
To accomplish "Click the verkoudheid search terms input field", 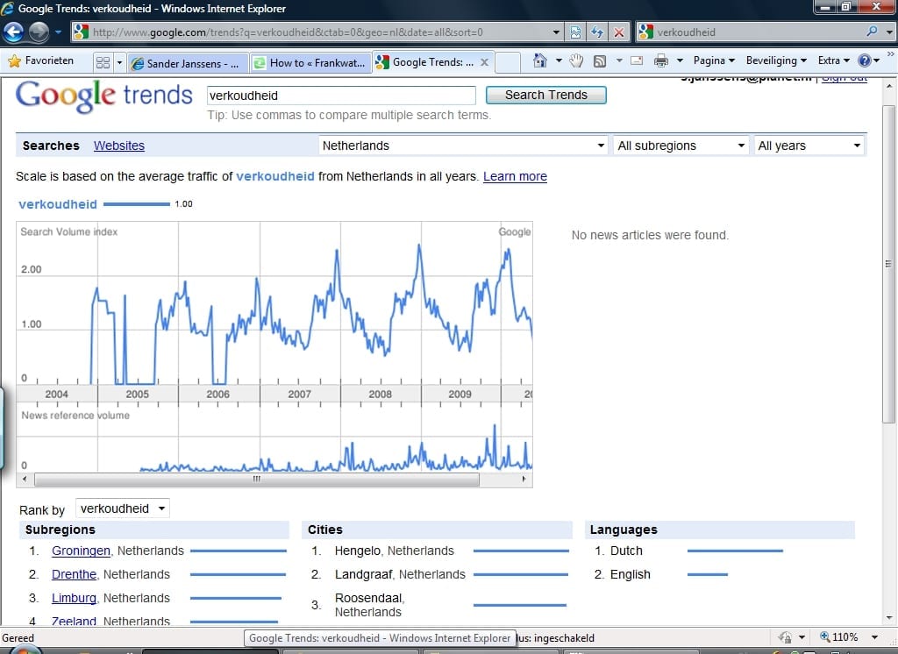I will (341, 96).
